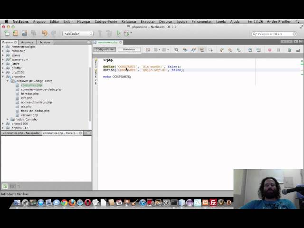304x228 pixels.
Task: Open the constantes.php - Navegador tab
Action: click(21, 133)
